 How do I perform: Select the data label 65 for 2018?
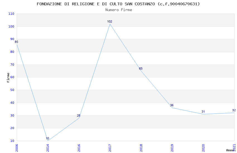coord(141,68)
